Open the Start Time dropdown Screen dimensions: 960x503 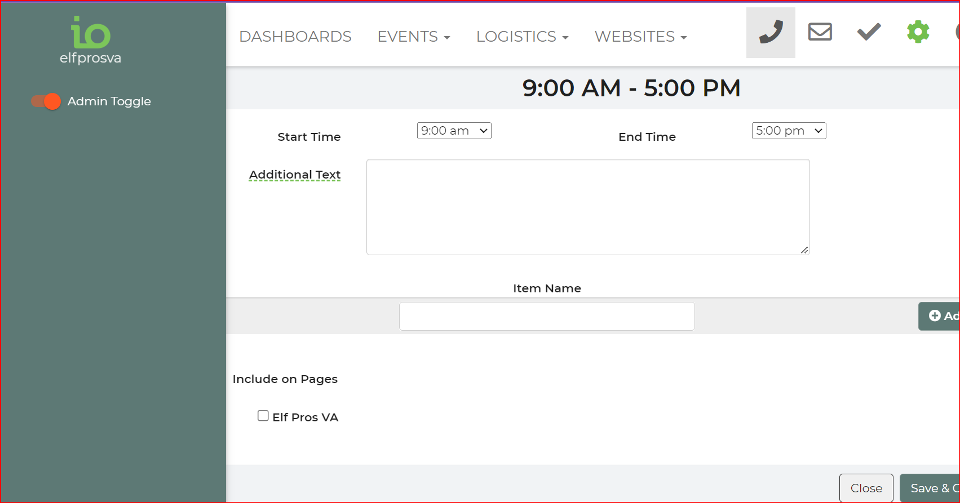(x=454, y=131)
